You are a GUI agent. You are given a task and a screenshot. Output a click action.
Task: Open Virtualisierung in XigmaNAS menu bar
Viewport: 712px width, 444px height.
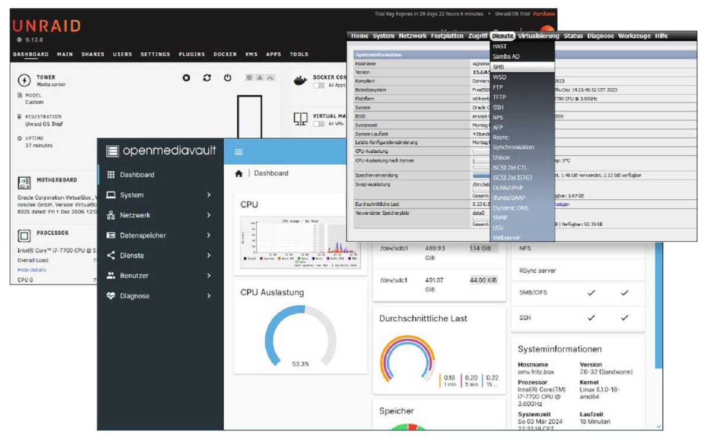[538, 36]
